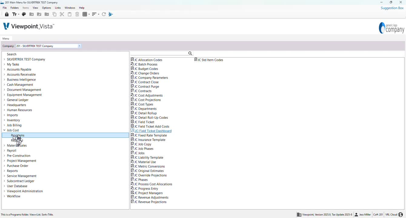The image size is (406, 218).
Task: Select My Tasks in the tree
Action: [x=13, y=64]
